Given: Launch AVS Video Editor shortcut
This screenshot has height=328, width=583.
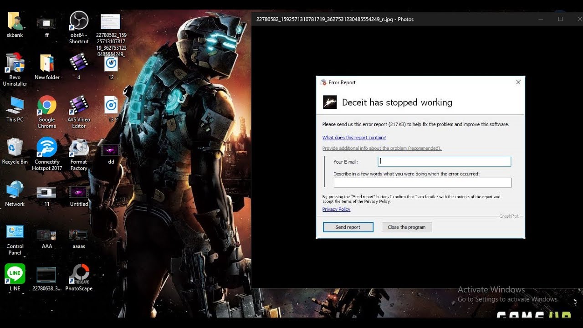Looking at the screenshot, I should click(x=79, y=105).
